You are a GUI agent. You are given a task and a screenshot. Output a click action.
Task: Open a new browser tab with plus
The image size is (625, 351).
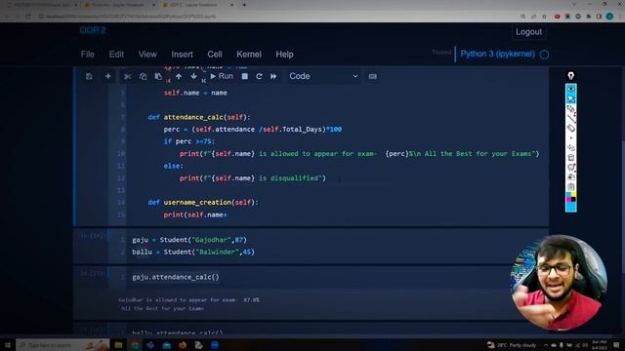(244, 5)
